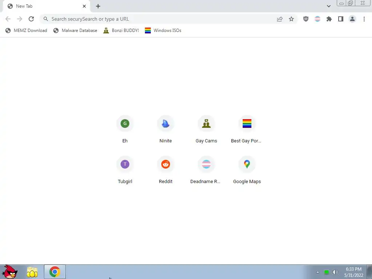The width and height of the screenshot is (372, 279).
Task: Click the Show desktop strip
Action: tap(369, 272)
